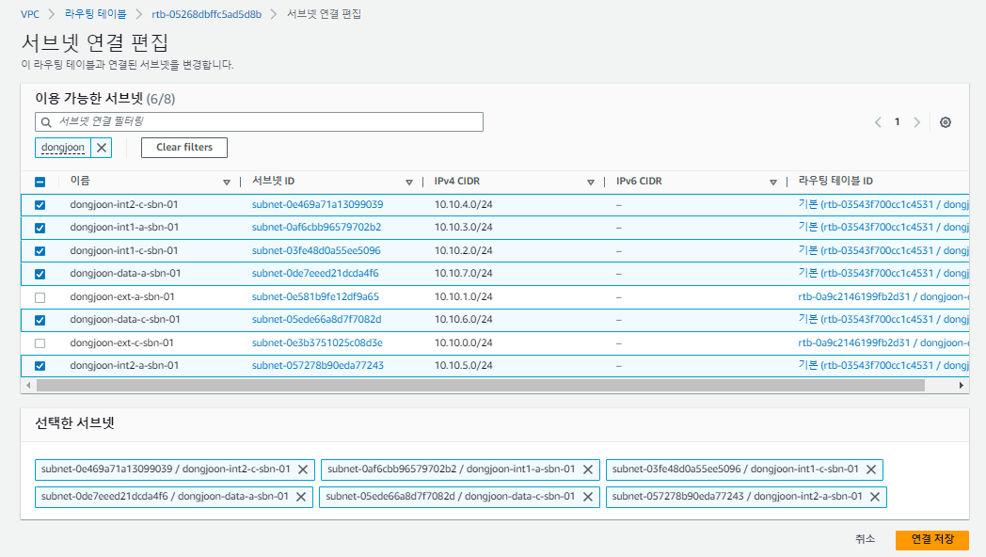Click scrollbar right arrow

coord(961,386)
